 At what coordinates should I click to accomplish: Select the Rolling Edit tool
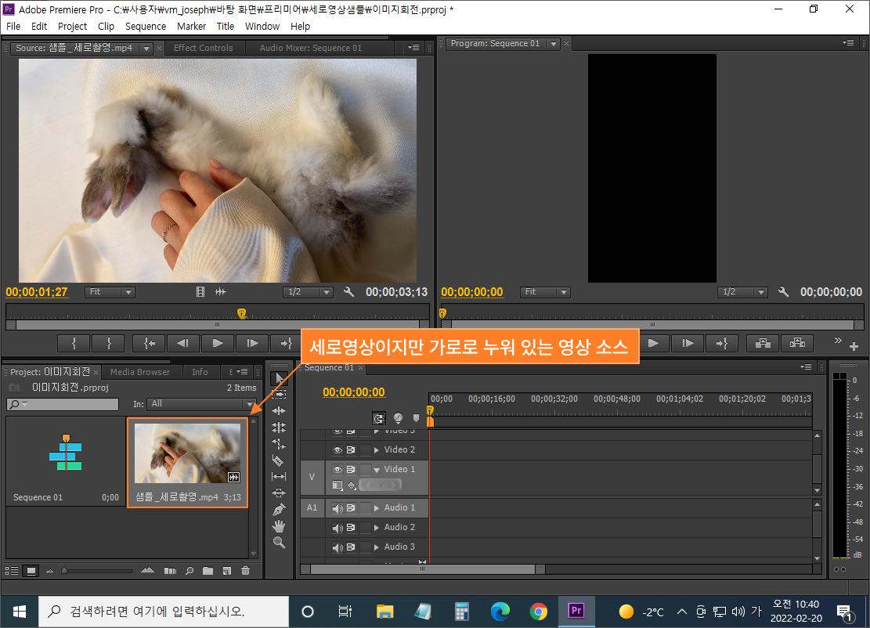pos(279,428)
